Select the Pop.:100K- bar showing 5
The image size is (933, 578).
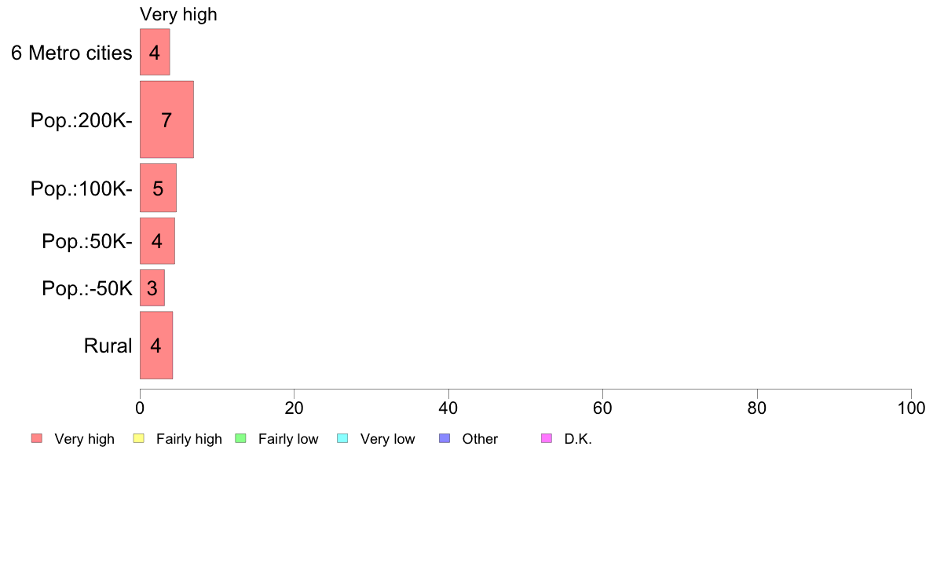tap(159, 188)
